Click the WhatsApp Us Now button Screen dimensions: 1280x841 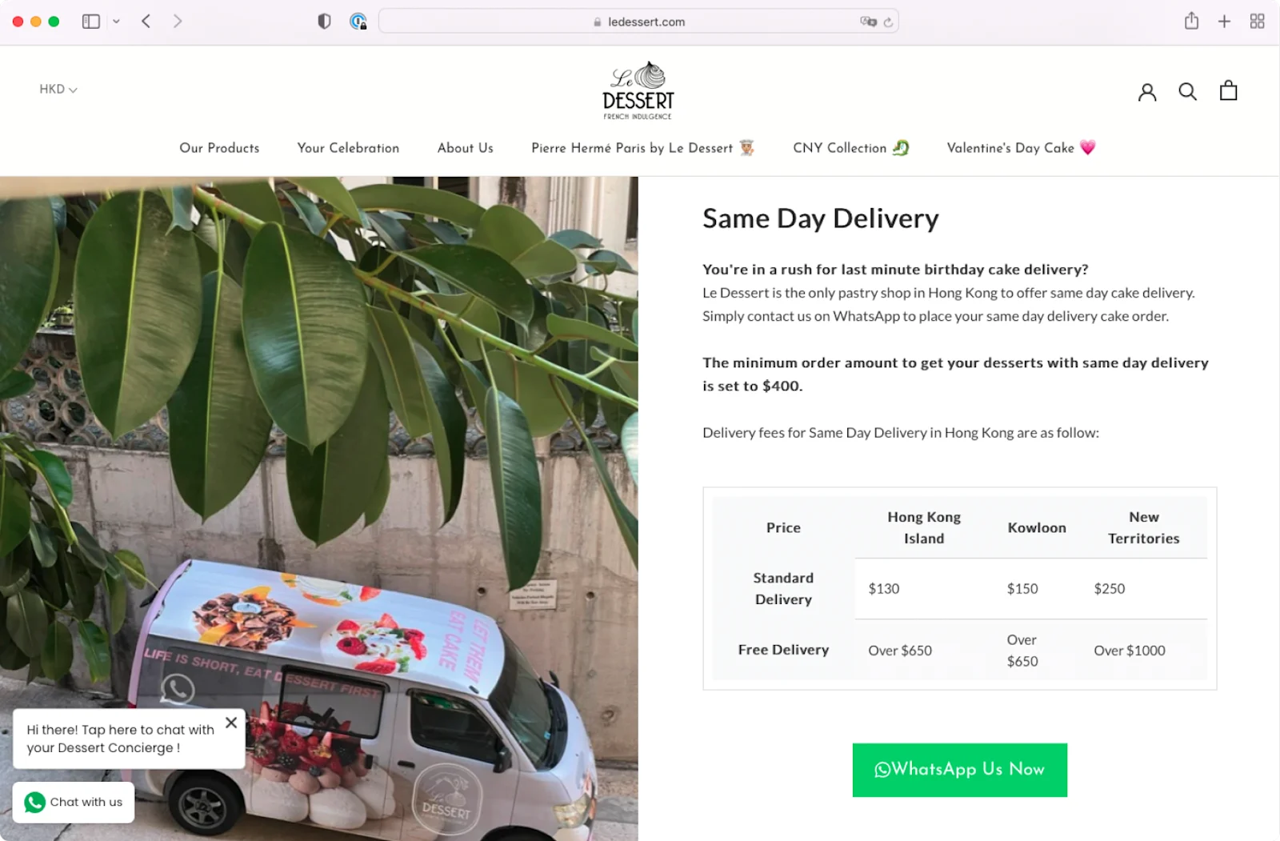coord(959,770)
